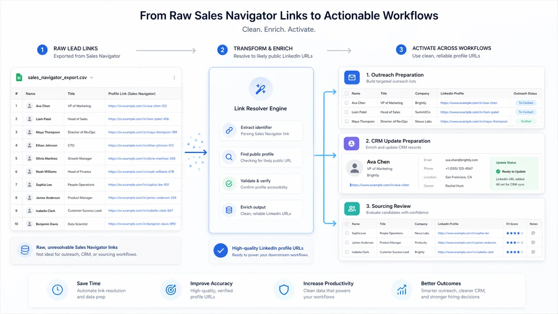The image size is (558, 314).
Task: Select the checkbox beside Sophia Lee
Action: [x=346, y=233]
